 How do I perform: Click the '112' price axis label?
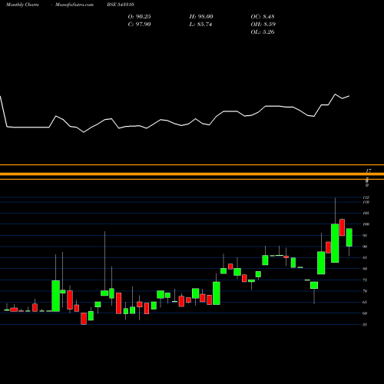(366, 197)
